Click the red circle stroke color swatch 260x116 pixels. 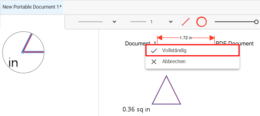click(201, 22)
